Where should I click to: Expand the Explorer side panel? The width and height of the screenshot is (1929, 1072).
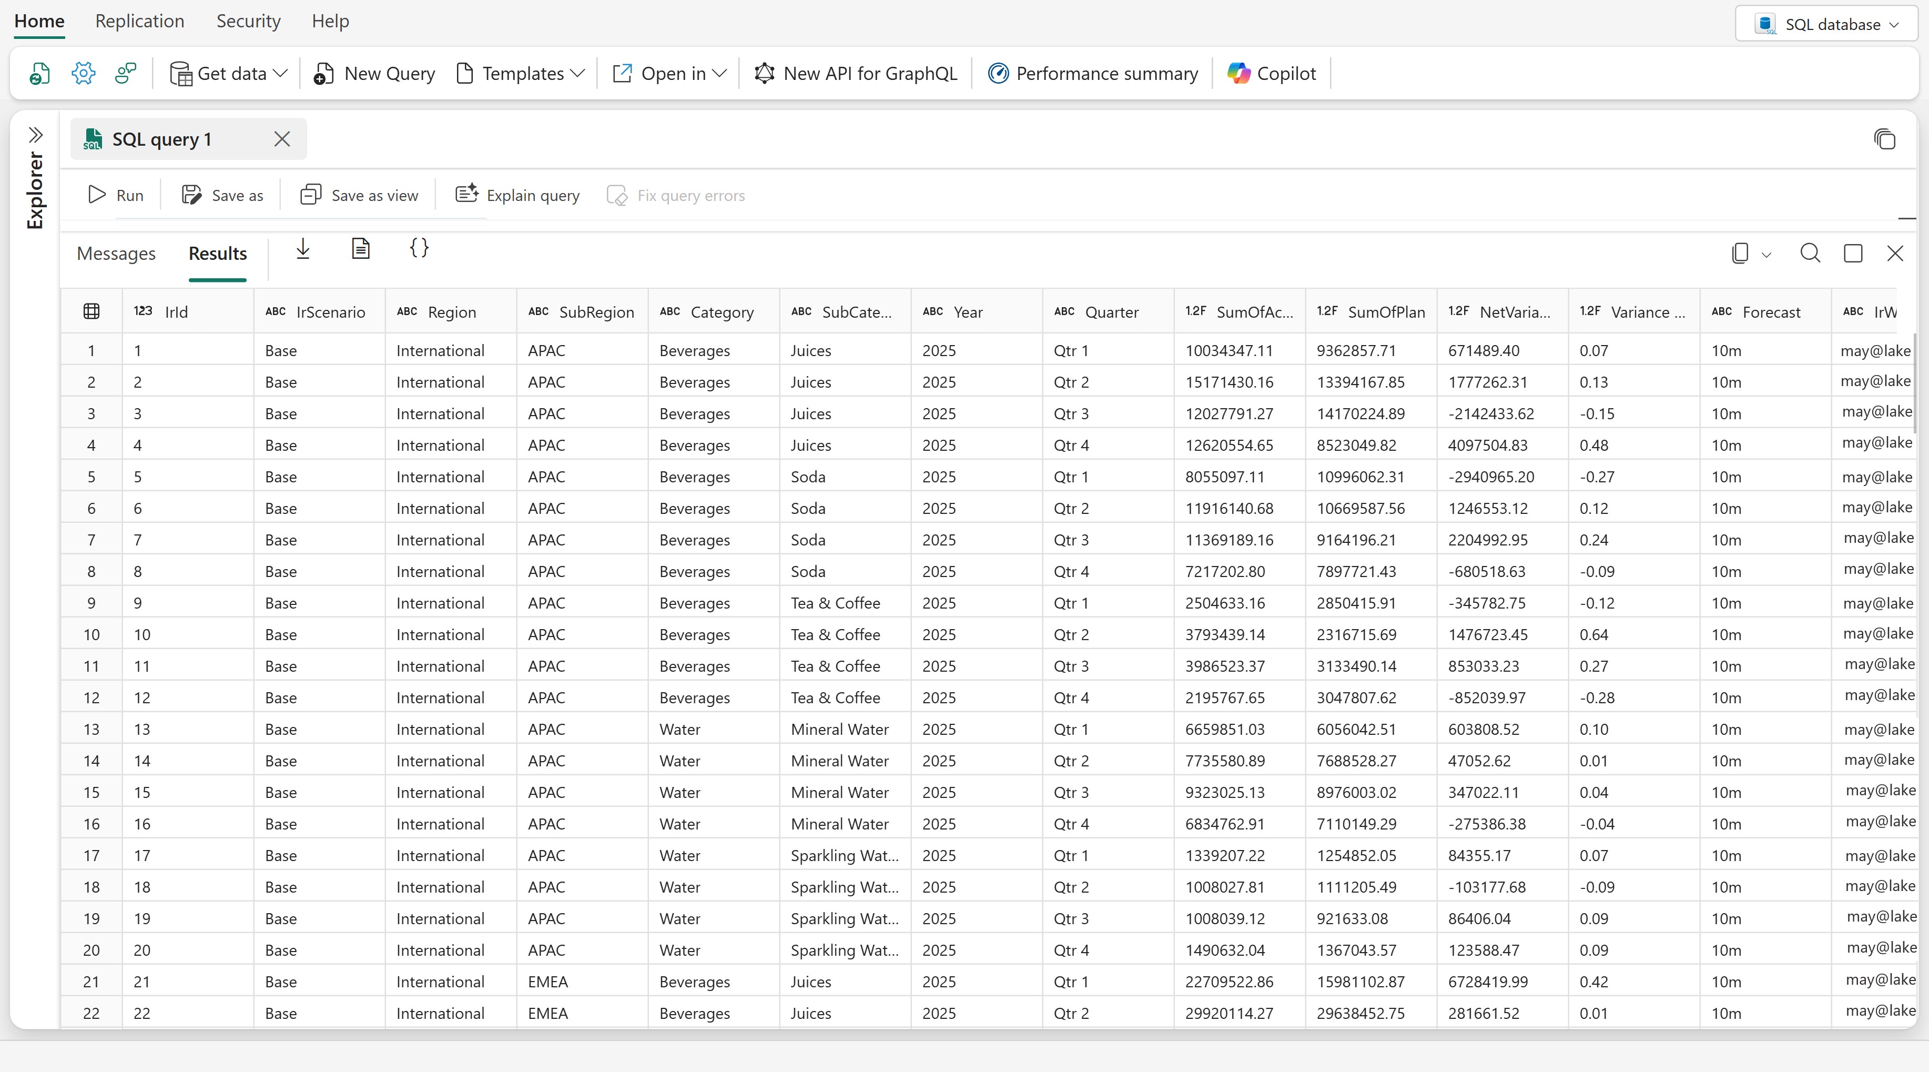click(x=36, y=135)
